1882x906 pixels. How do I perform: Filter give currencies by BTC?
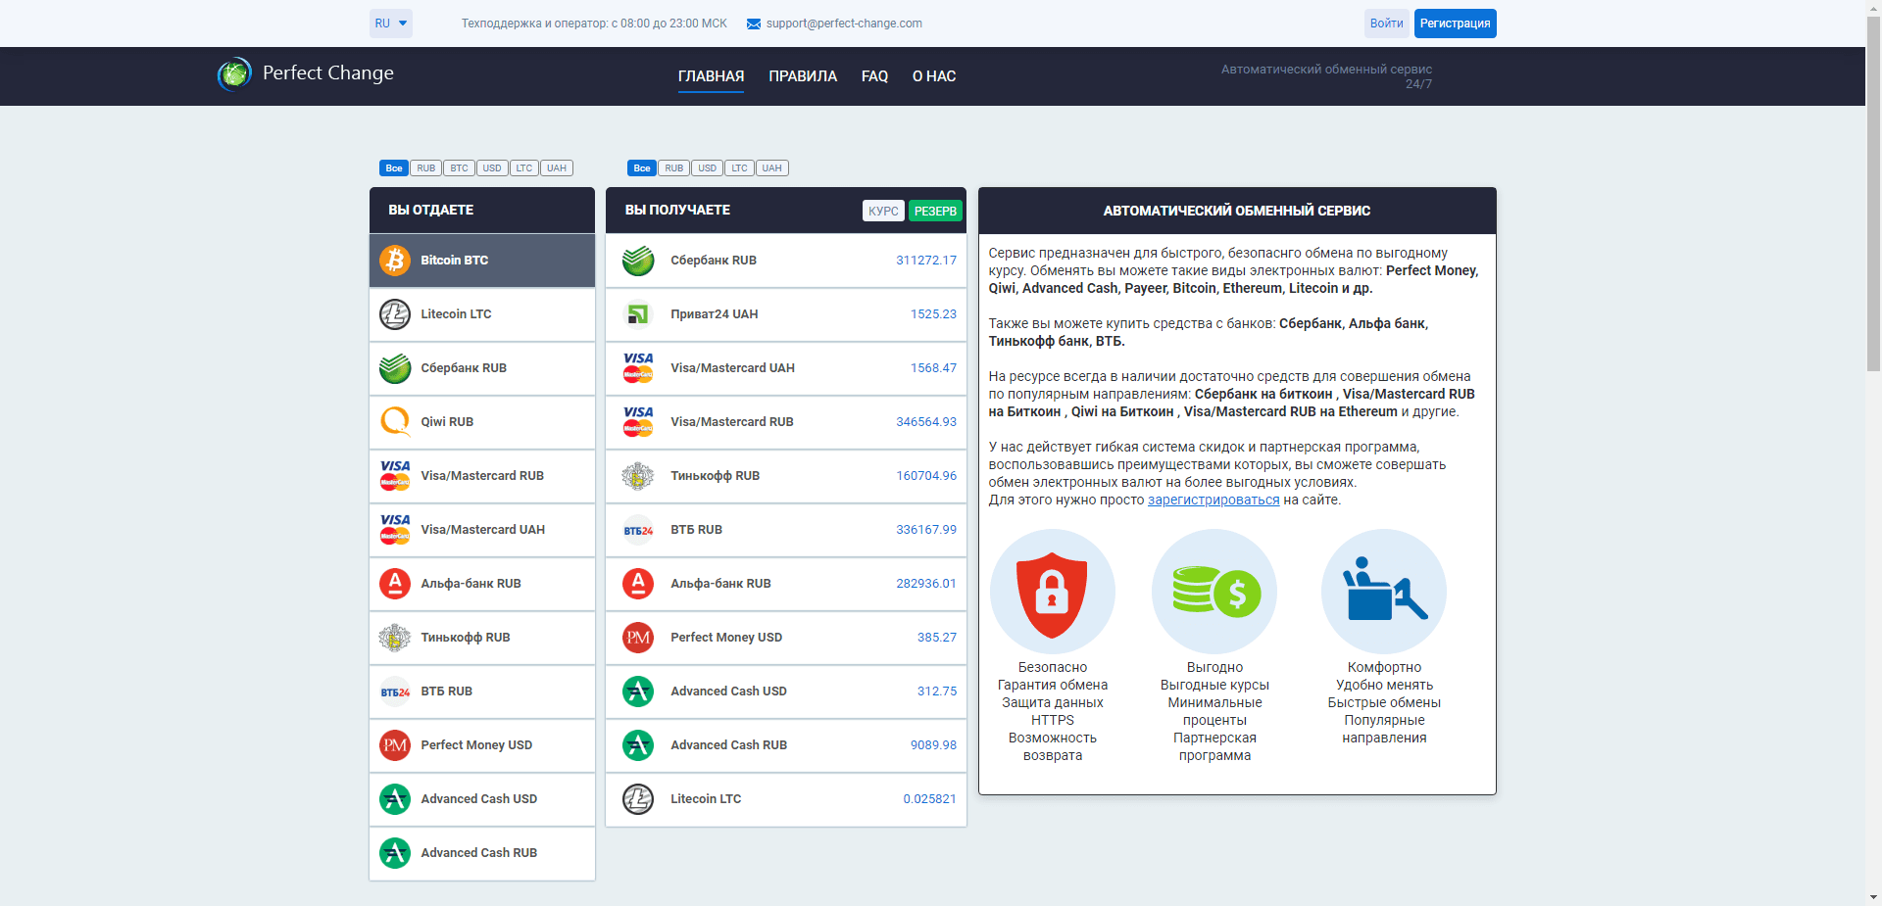click(459, 167)
